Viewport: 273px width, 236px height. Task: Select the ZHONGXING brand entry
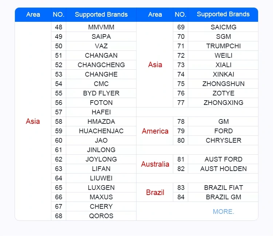click(223, 103)
